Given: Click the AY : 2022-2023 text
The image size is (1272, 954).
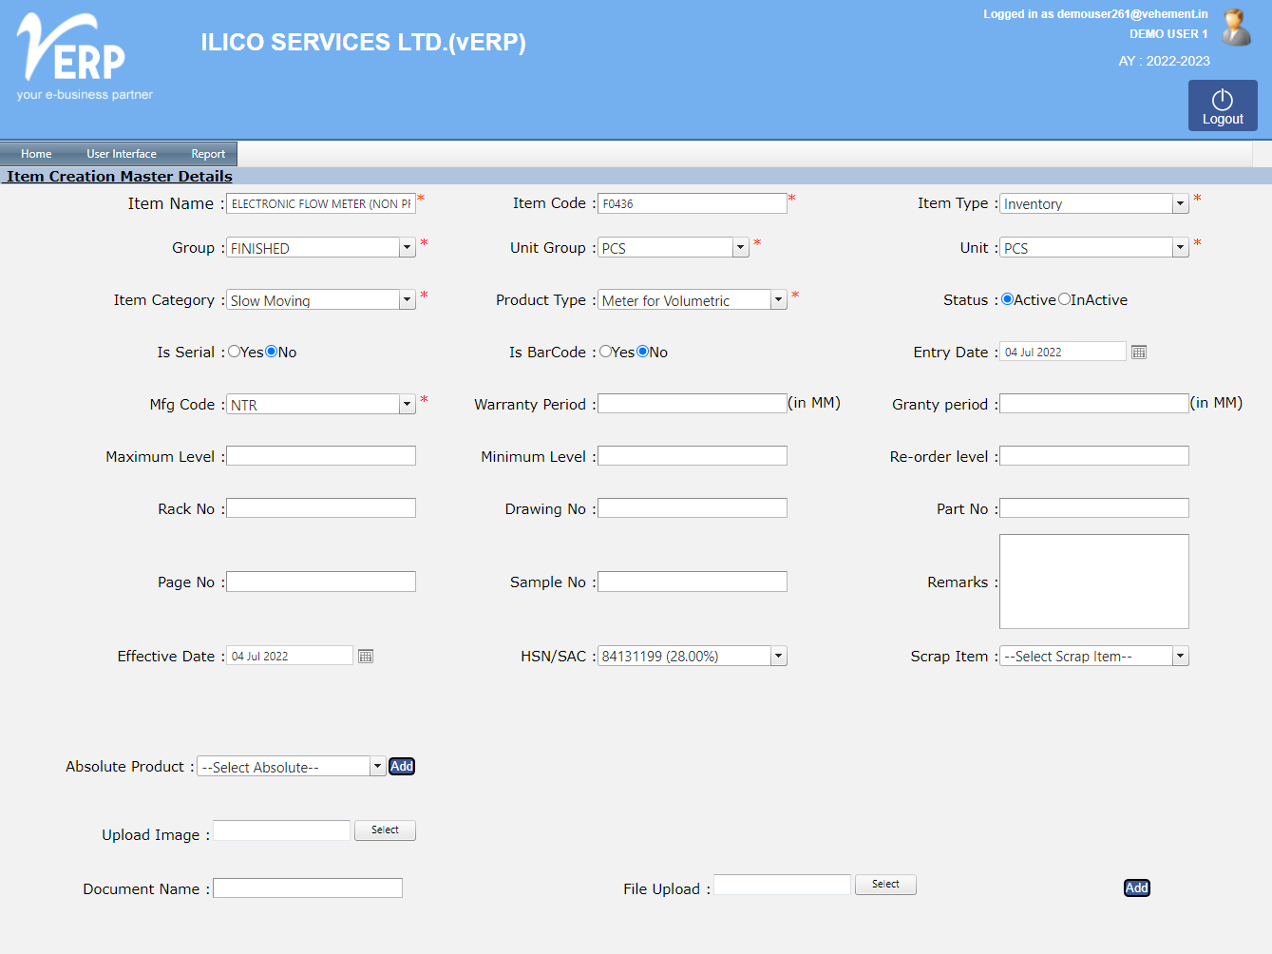Looking at the screenshot, I should point(1164,61).
